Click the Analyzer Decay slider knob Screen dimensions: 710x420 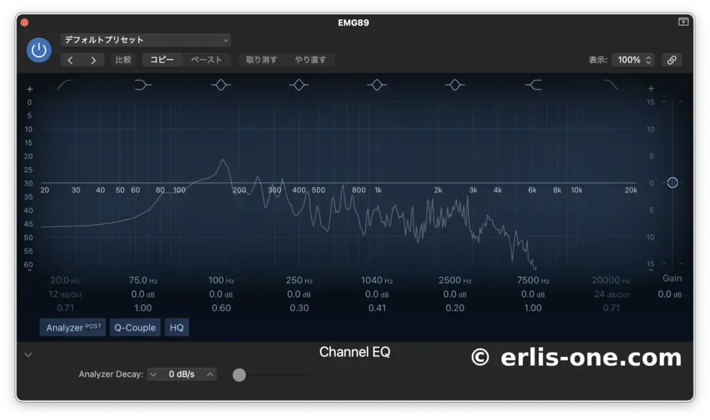(239, 375)
